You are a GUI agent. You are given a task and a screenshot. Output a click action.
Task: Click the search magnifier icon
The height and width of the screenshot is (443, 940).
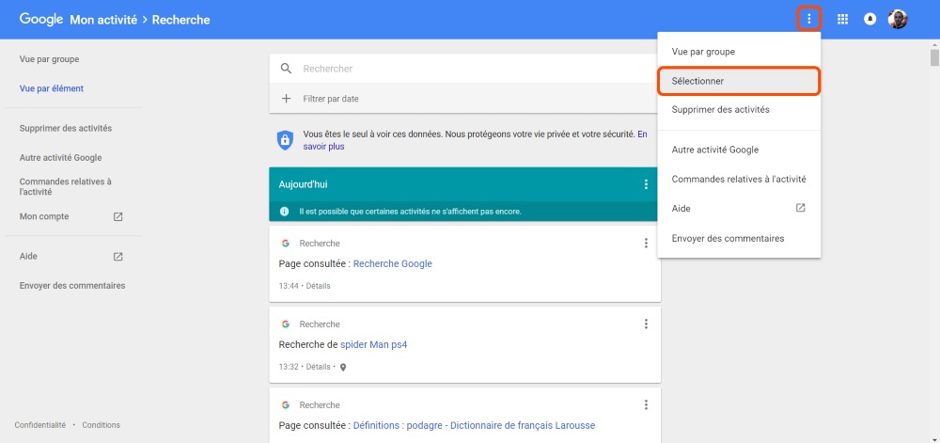point(287,69)
